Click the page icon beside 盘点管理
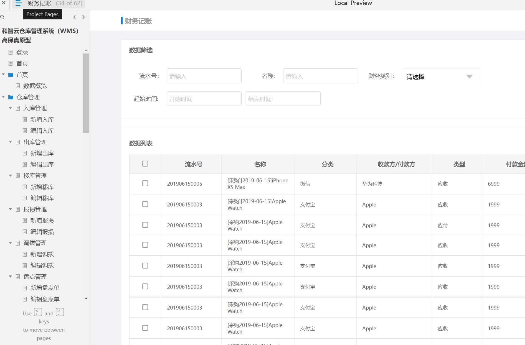The image size is (525, 345). tap(18, 277)
